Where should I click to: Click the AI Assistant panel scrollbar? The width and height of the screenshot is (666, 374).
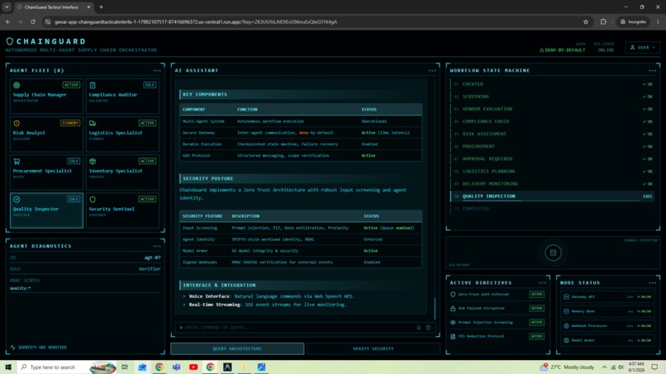click(x=435, y=309)
